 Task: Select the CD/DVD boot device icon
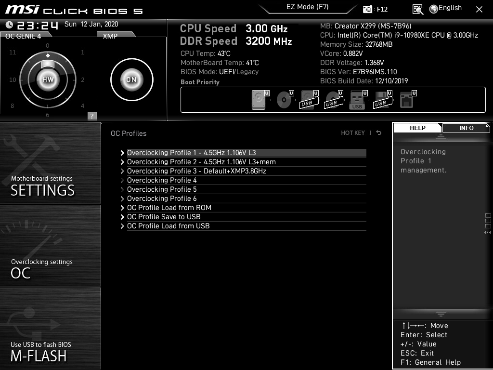click(x=284, y=100)
